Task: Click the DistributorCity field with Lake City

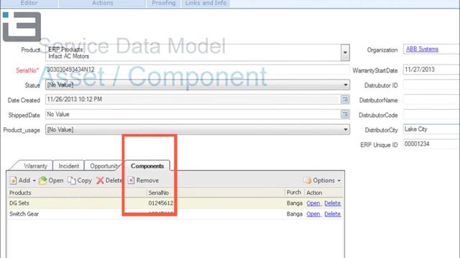Action: pos(431,129)
